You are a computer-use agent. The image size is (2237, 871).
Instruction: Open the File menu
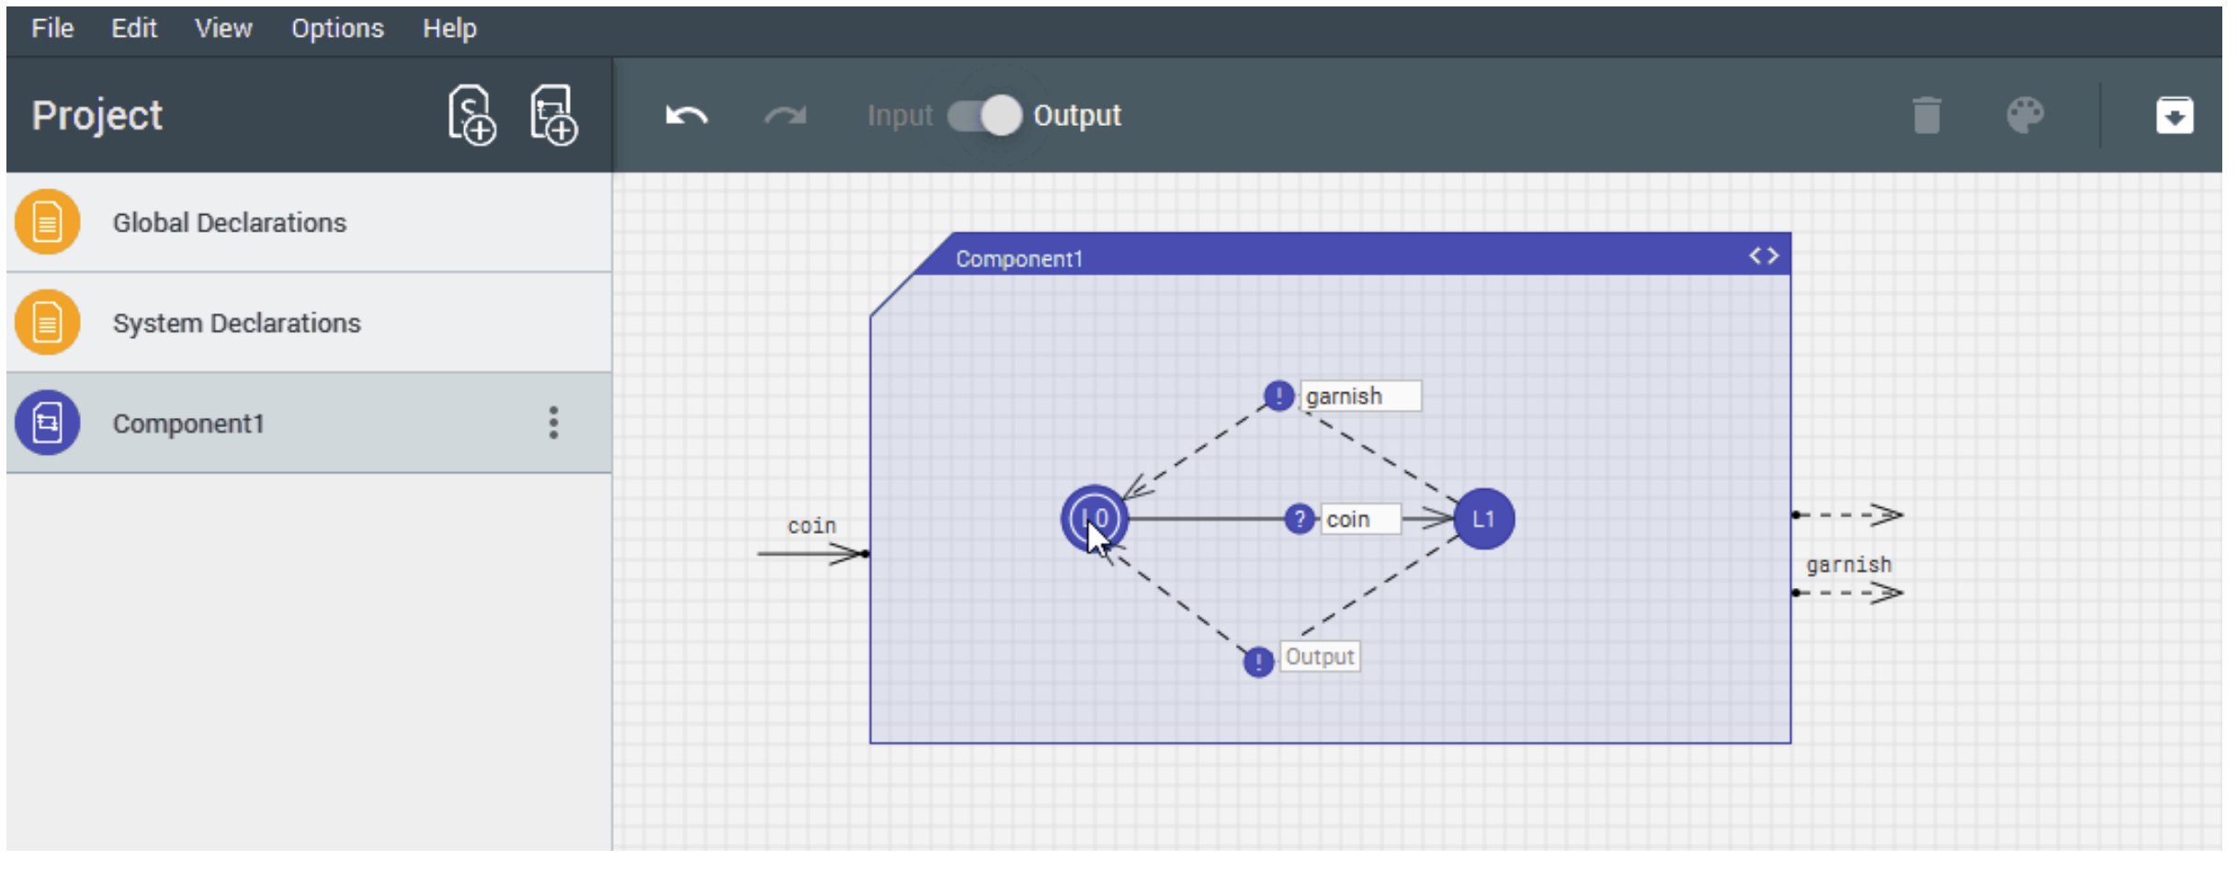click(x=52, y=28)
